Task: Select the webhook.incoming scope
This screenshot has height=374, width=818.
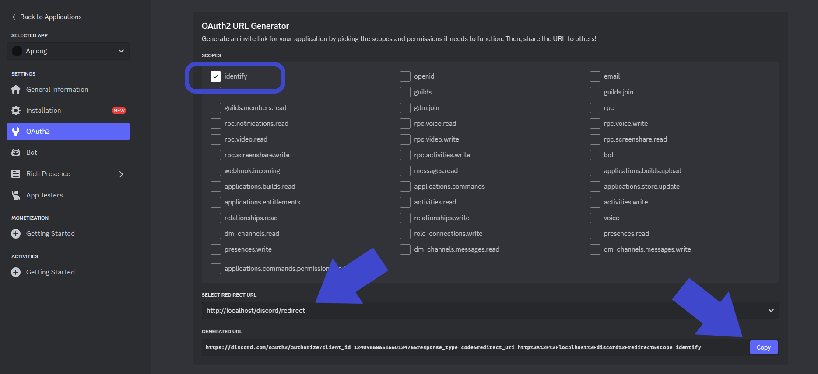Action: click(216, 171)
